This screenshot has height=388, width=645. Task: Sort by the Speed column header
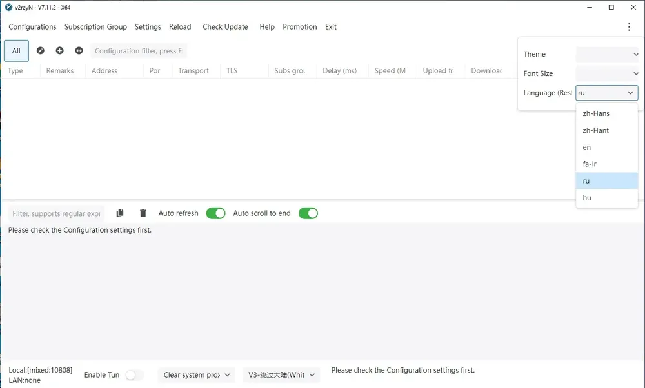click(x=393, y=71)
